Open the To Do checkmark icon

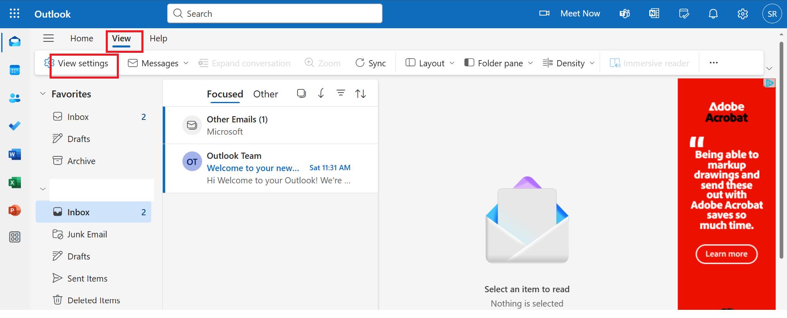15,126
